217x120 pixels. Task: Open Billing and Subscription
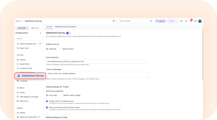point(29,117)
